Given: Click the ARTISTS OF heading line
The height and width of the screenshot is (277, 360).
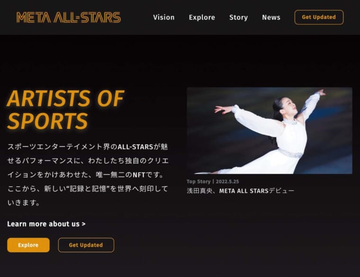Looking at the screenshot, I should click(66, 98).
